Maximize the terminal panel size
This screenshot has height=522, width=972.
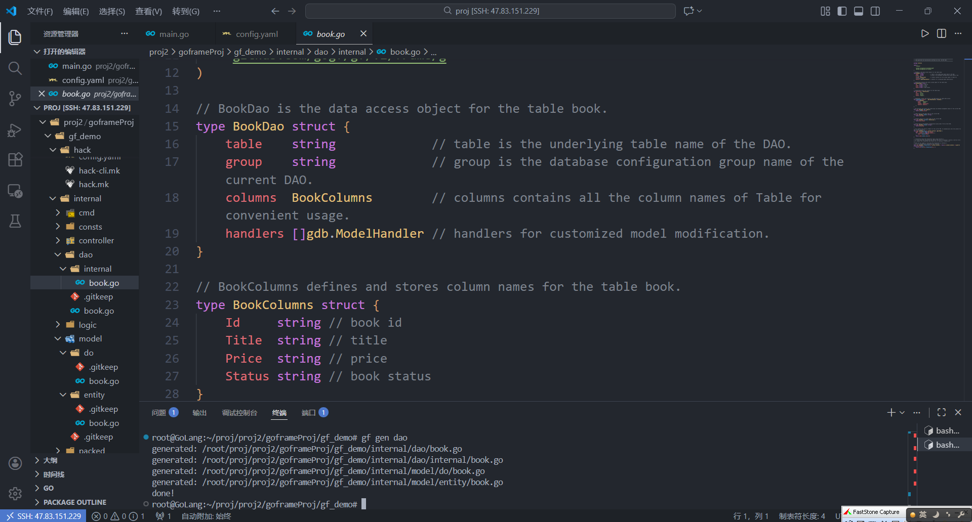click(x=942, y=412)
